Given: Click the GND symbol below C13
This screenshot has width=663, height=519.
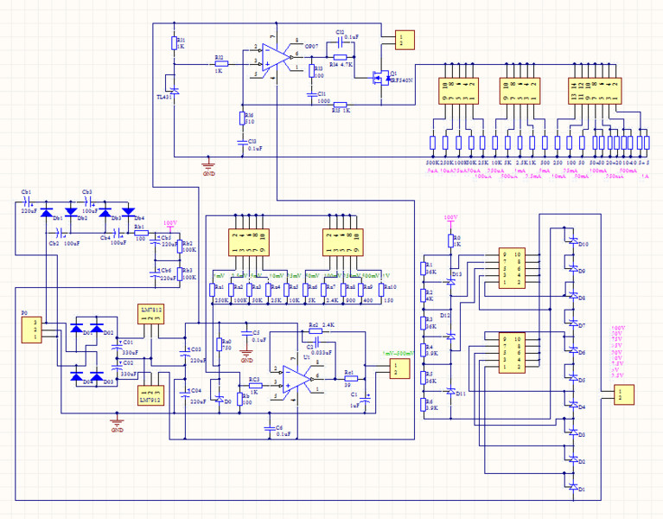Looking at the screenshot, I should tap(207, 166).
